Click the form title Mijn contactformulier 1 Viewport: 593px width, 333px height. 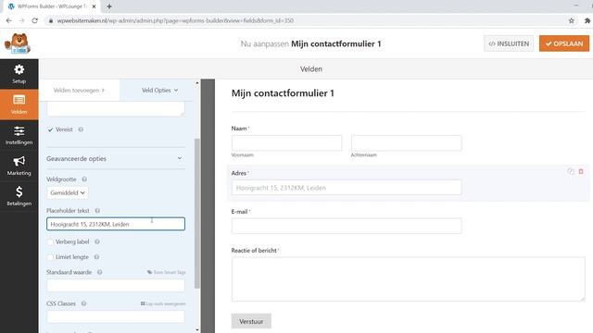coord(283,93)
